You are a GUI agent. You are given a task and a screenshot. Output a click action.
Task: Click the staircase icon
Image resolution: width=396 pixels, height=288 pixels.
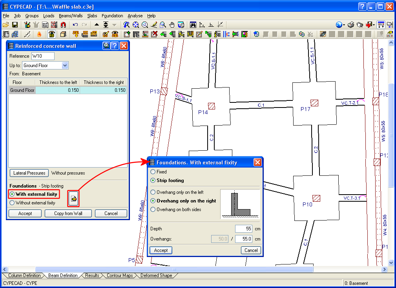27,34
